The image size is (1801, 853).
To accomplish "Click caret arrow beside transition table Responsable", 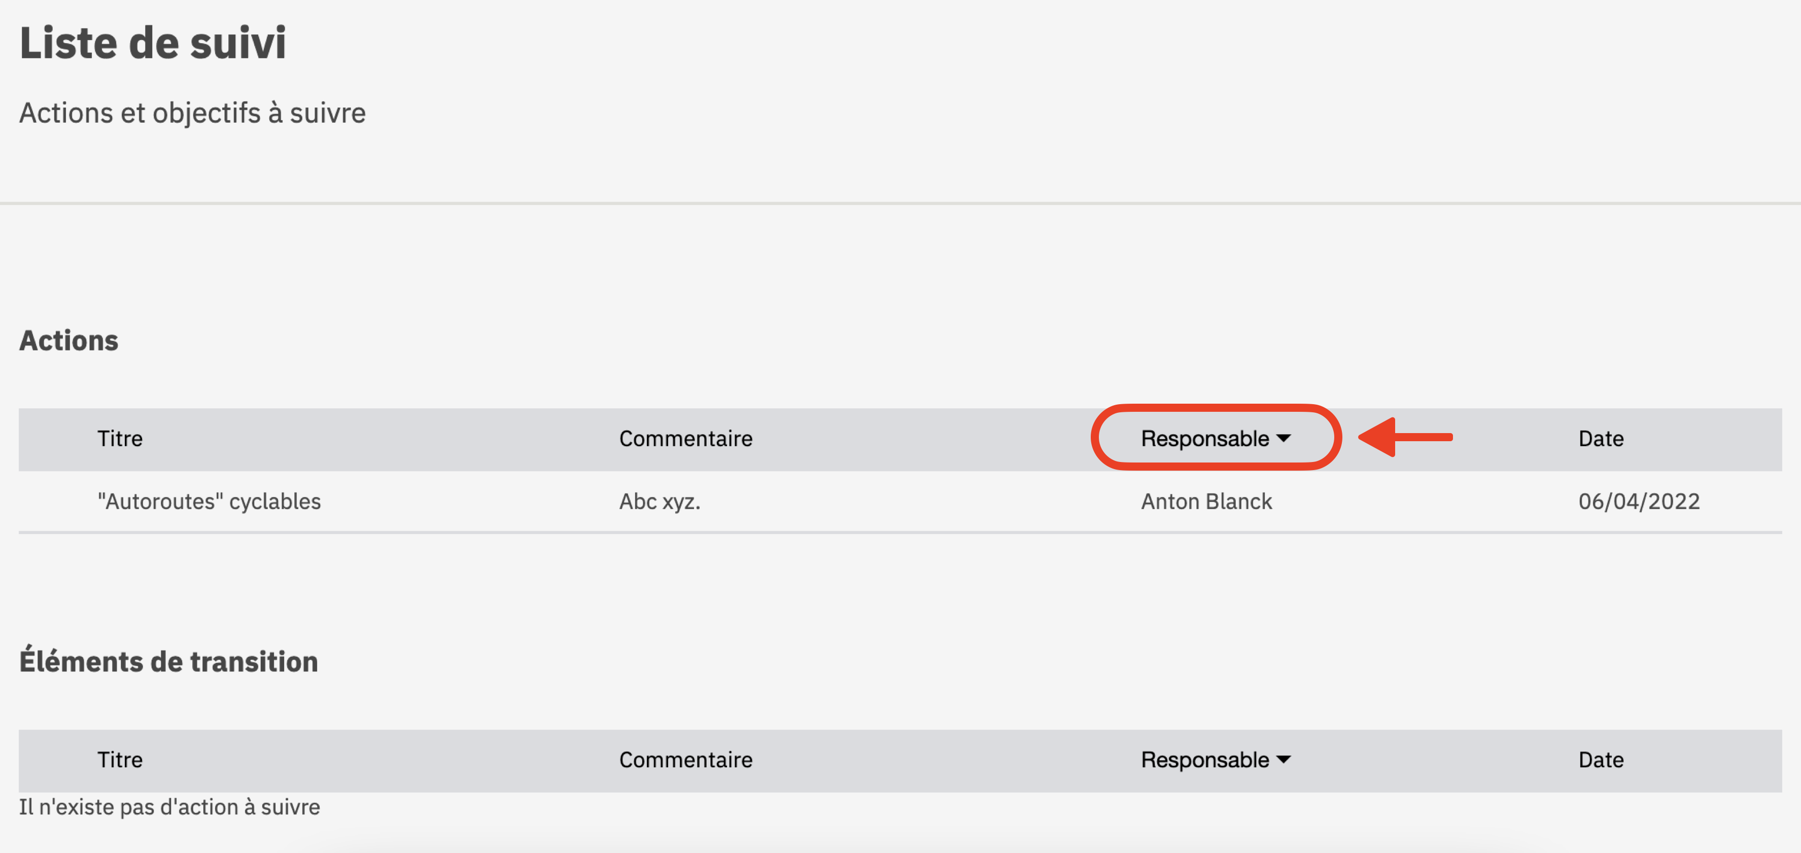I will [1284, 759].
